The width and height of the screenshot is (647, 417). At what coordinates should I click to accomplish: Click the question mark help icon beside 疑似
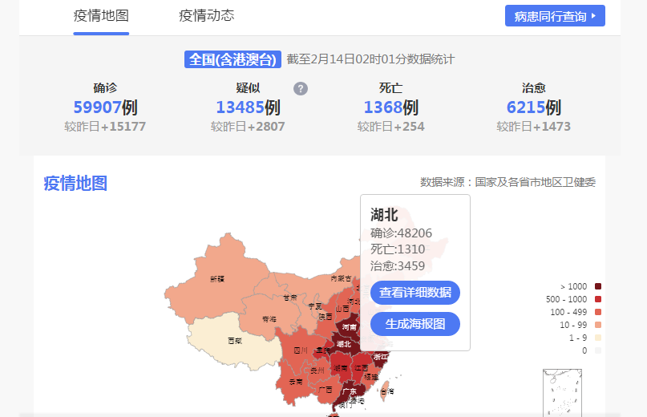301,89
